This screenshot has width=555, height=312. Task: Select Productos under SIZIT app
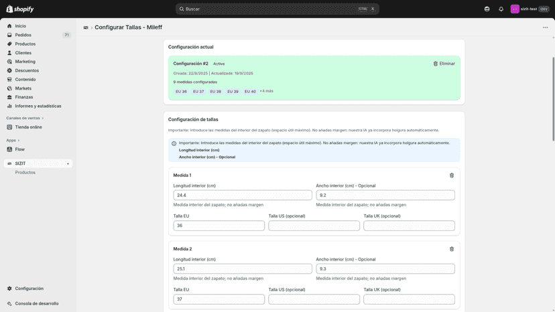[25, 173]
